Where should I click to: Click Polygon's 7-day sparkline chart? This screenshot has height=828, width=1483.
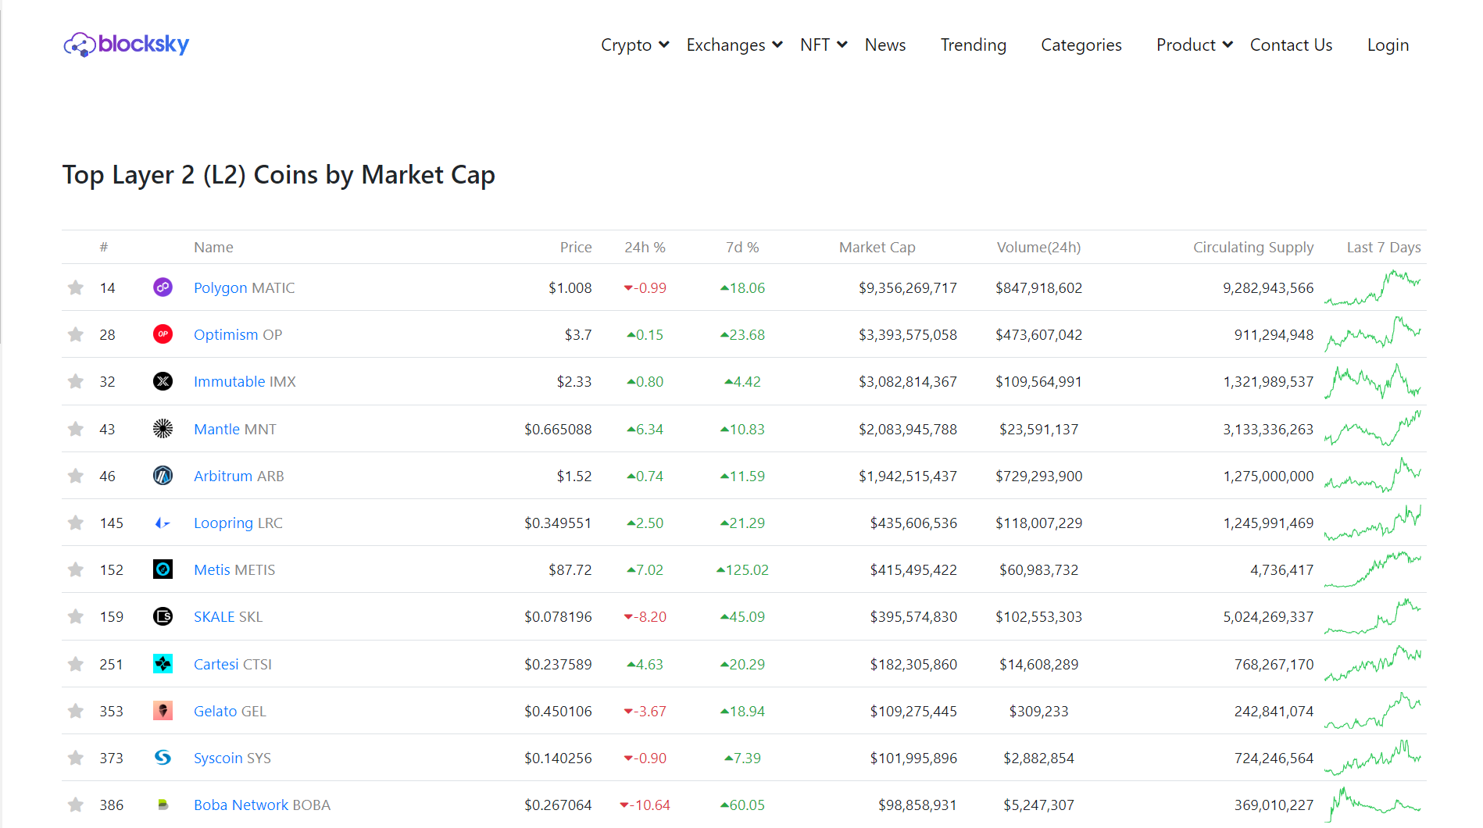[1373, 287]
